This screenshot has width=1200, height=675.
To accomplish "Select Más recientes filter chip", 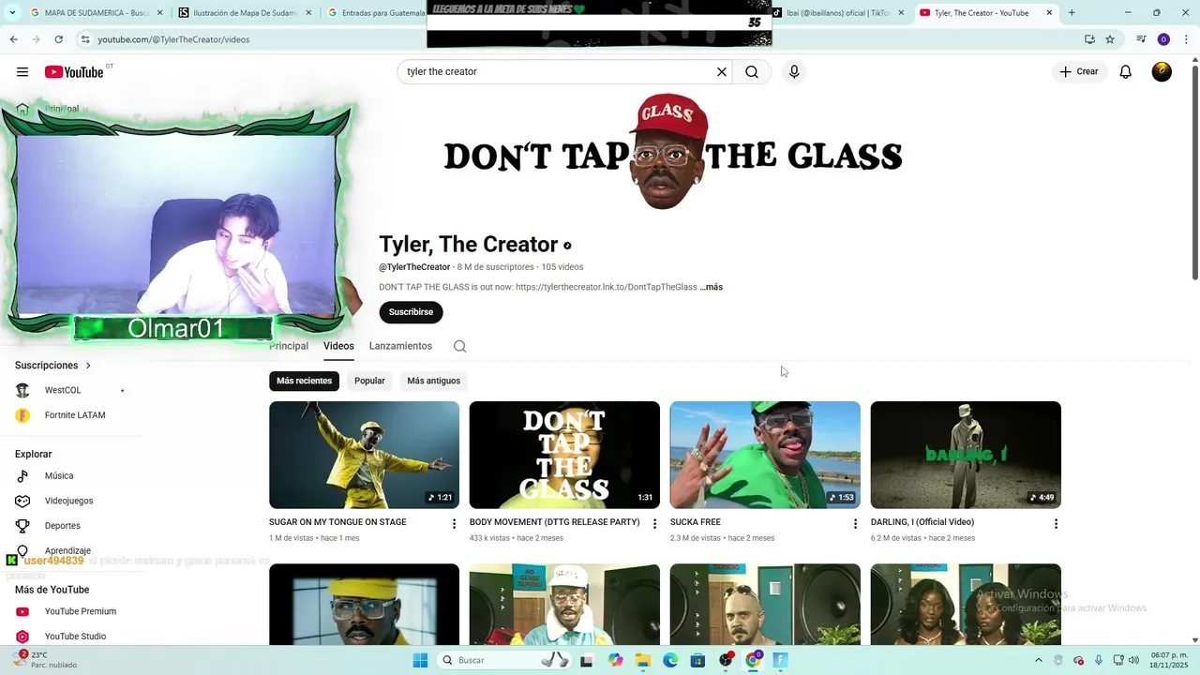I will point(304,381).
